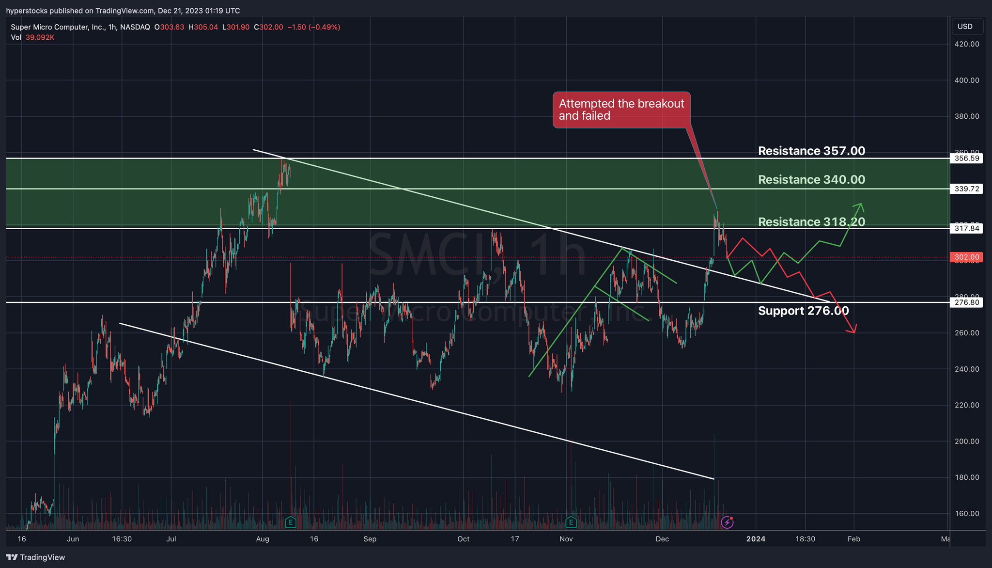Select the 'Attempted the breakout and failed' callout
This screenshot has width=992, height=568.
[x=621, y=110]
